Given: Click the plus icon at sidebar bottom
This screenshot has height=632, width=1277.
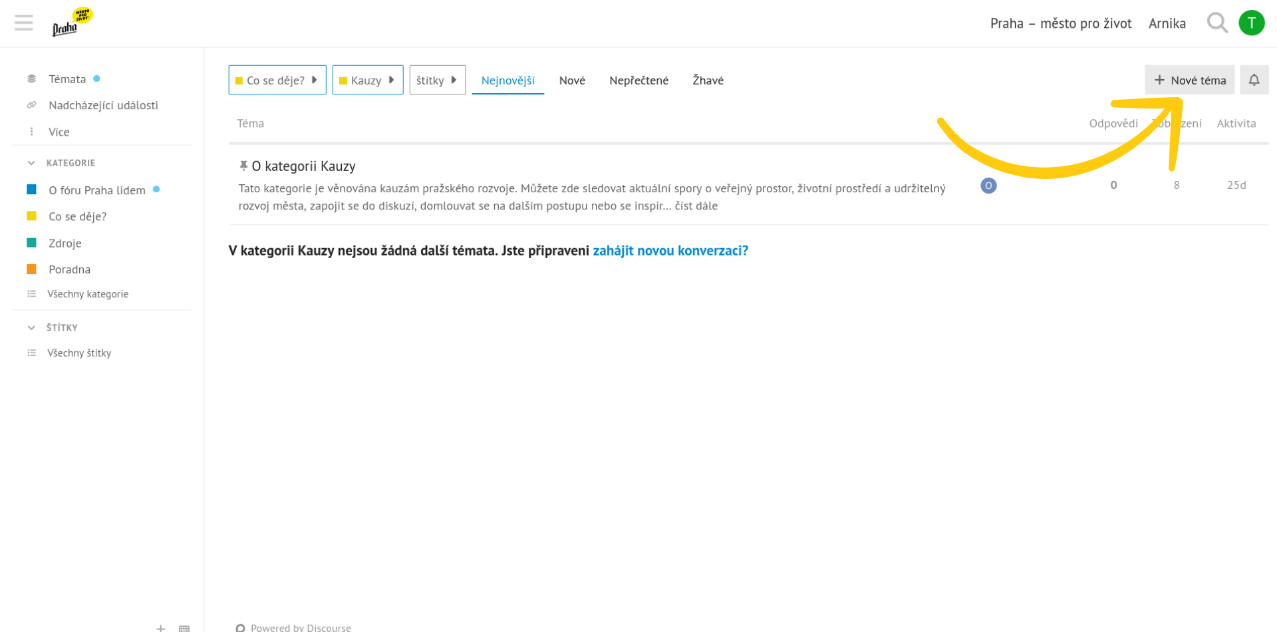Looking at the screenshot, I should [x=160, y=627].
